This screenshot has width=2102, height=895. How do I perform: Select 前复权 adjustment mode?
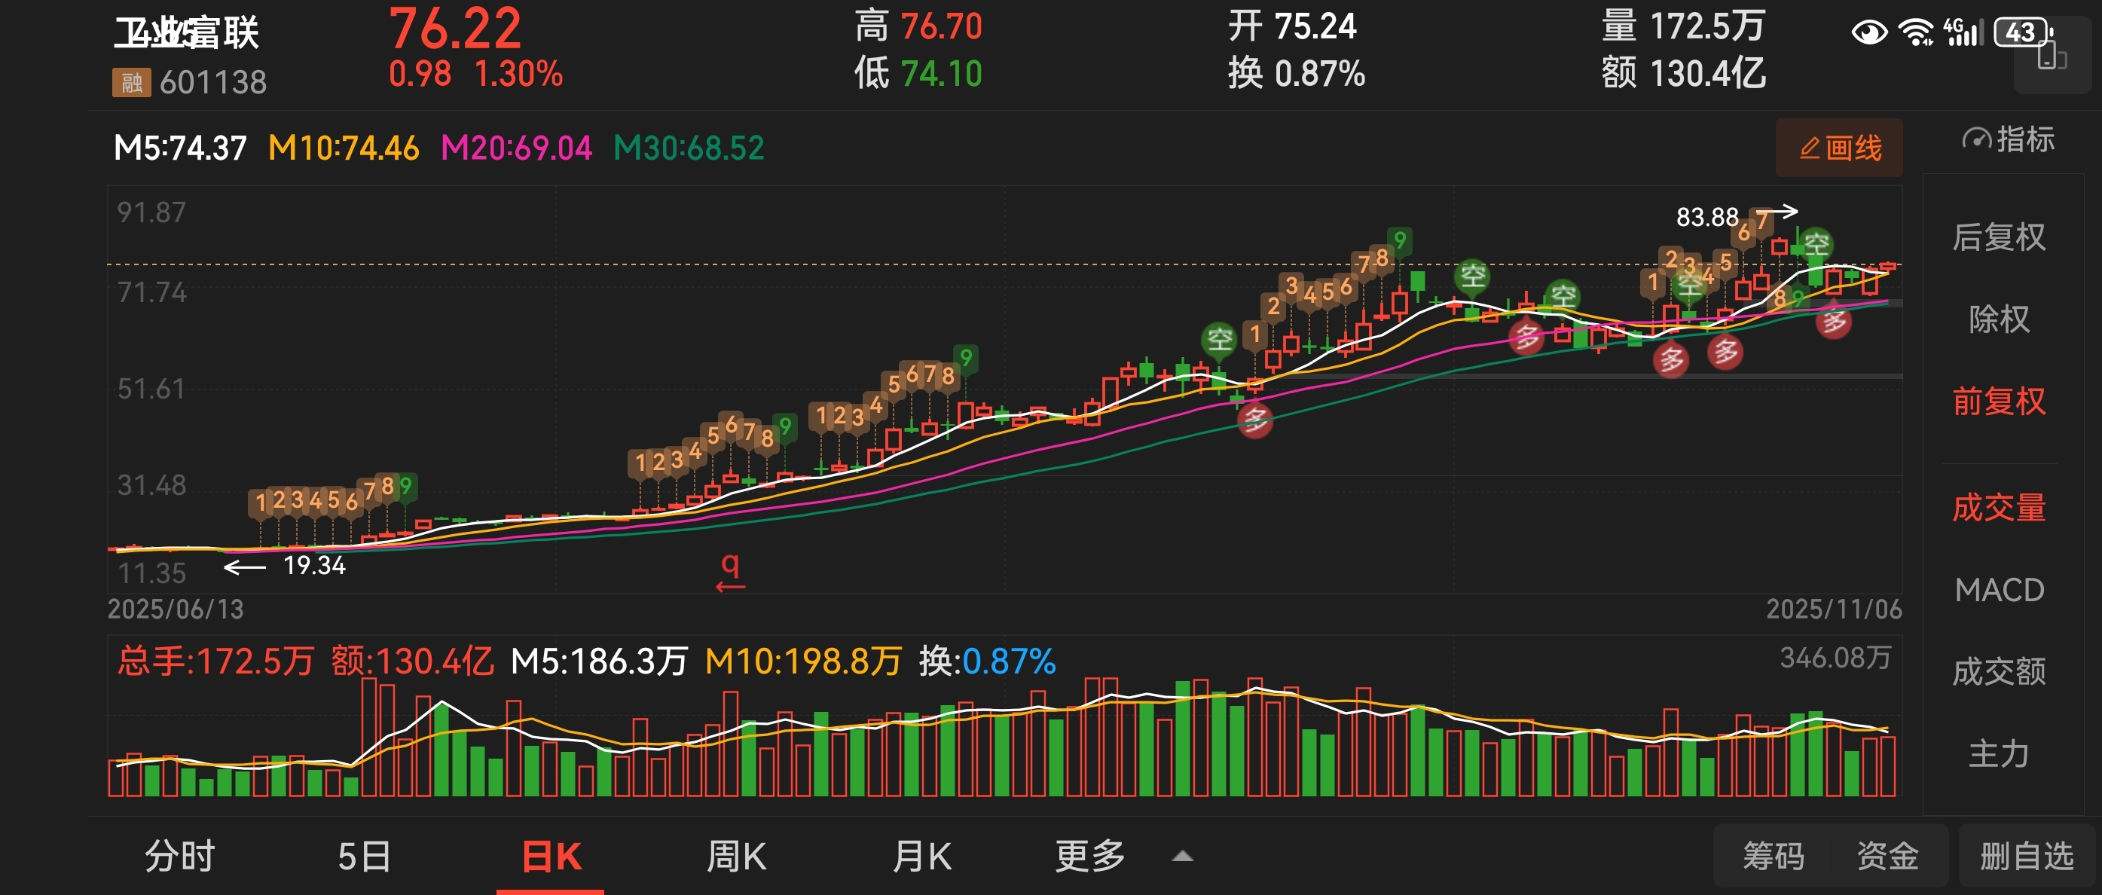coord(1998,402)
